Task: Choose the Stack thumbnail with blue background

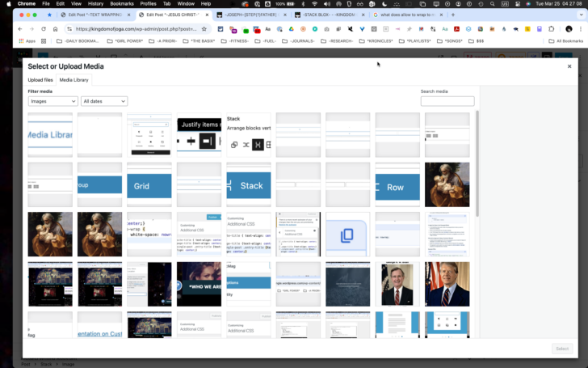Action: point(249,185)
